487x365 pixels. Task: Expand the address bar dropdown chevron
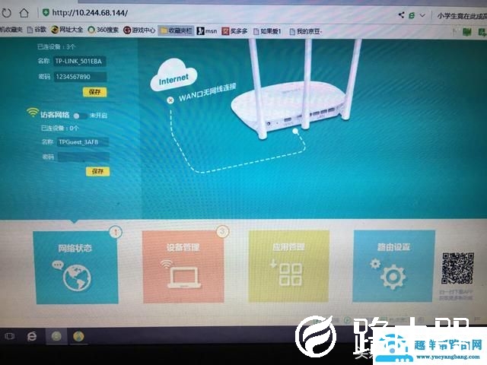pos(422,15)
